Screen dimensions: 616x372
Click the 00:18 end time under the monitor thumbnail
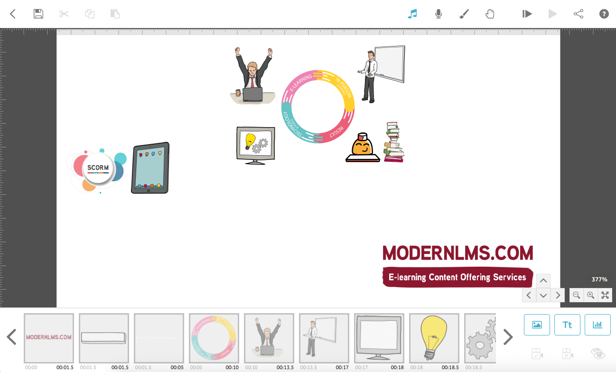click(x=397, y=367)
